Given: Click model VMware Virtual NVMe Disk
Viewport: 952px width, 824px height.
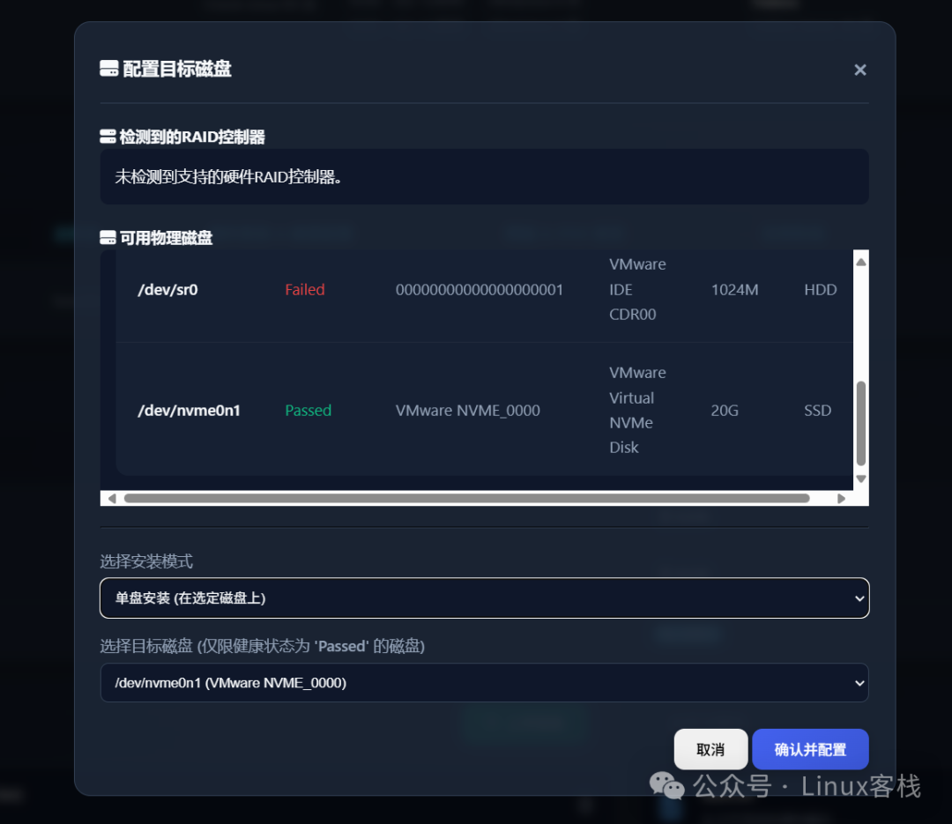Looking at the screenshot, I should [637, 410].
